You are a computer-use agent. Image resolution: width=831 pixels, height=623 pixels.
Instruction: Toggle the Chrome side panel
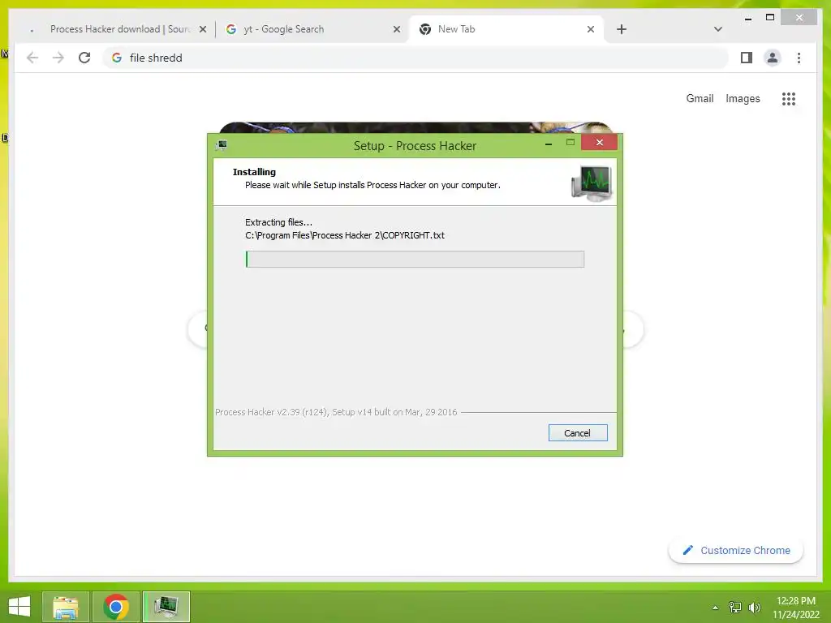click(747, 58)
